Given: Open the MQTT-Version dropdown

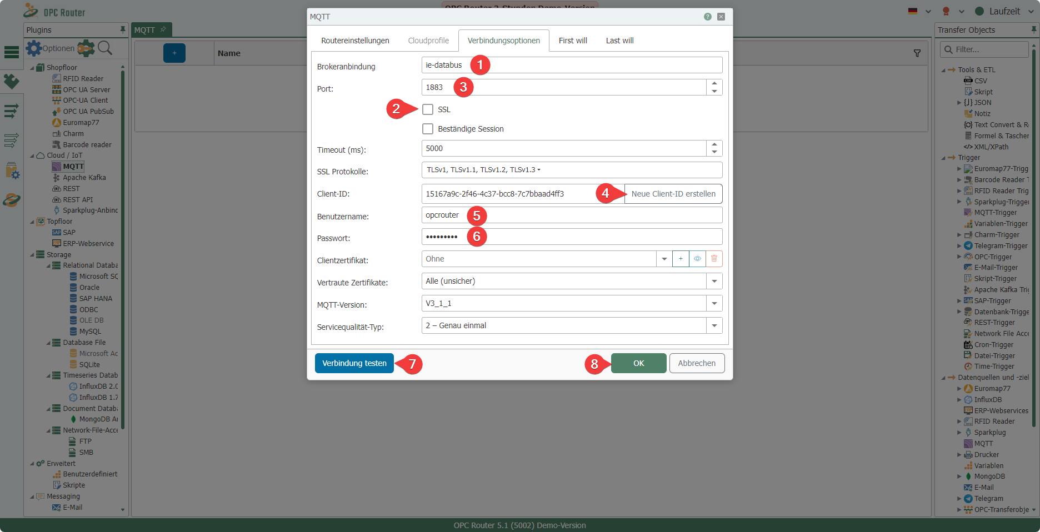Looking at the screenshot, I should (714, 303).
